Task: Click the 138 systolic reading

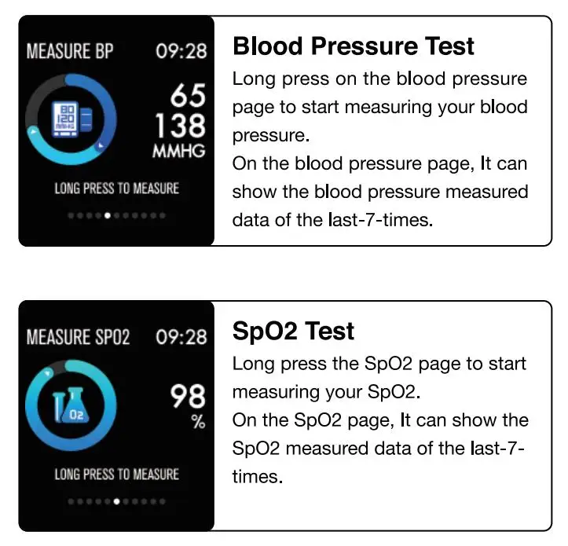Action: tap(180, 126)
